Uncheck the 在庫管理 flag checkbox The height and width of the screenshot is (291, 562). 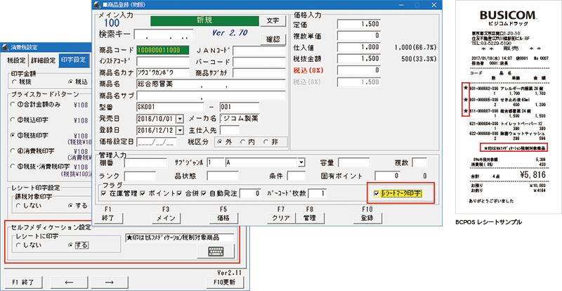[x=104, y=193]
